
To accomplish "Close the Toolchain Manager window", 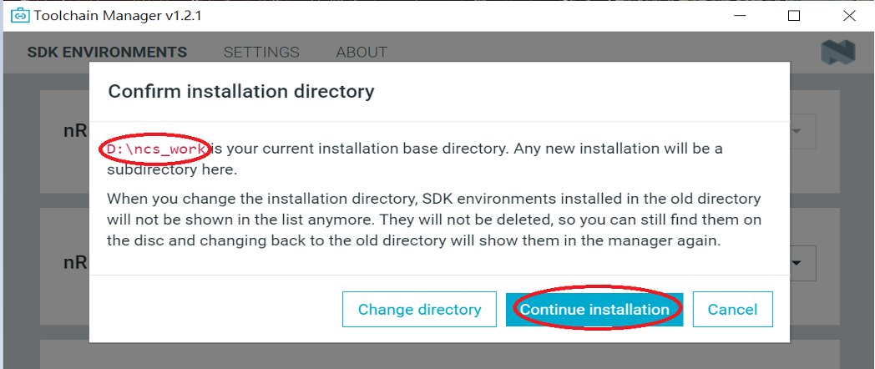I will (848, 16).
